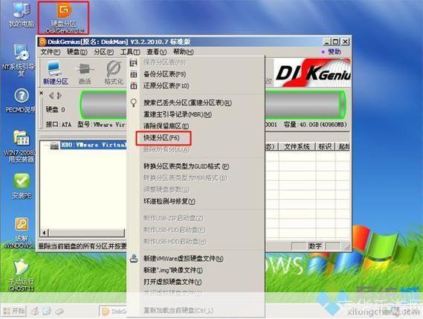Click first quick launch icon on taskbar
This screenshot has height=319, width=423.
pos(35,311)
